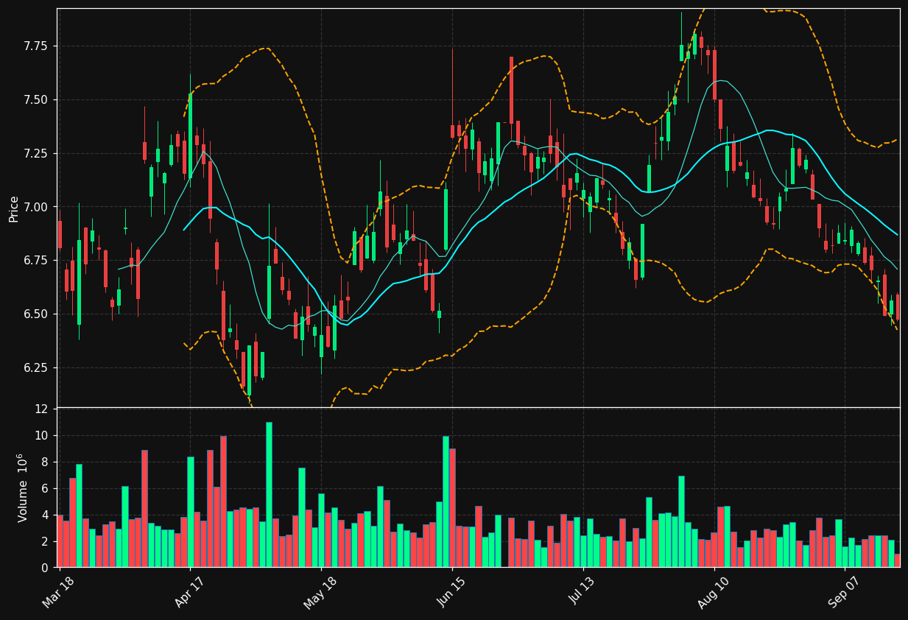Viewport: 908px width, 620px height.
Task: Click the 6.75 price tick label
Action: click(x=35, y=261)
